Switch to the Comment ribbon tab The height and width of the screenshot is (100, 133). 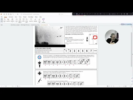pyautogui.click(x=11, y=17)
